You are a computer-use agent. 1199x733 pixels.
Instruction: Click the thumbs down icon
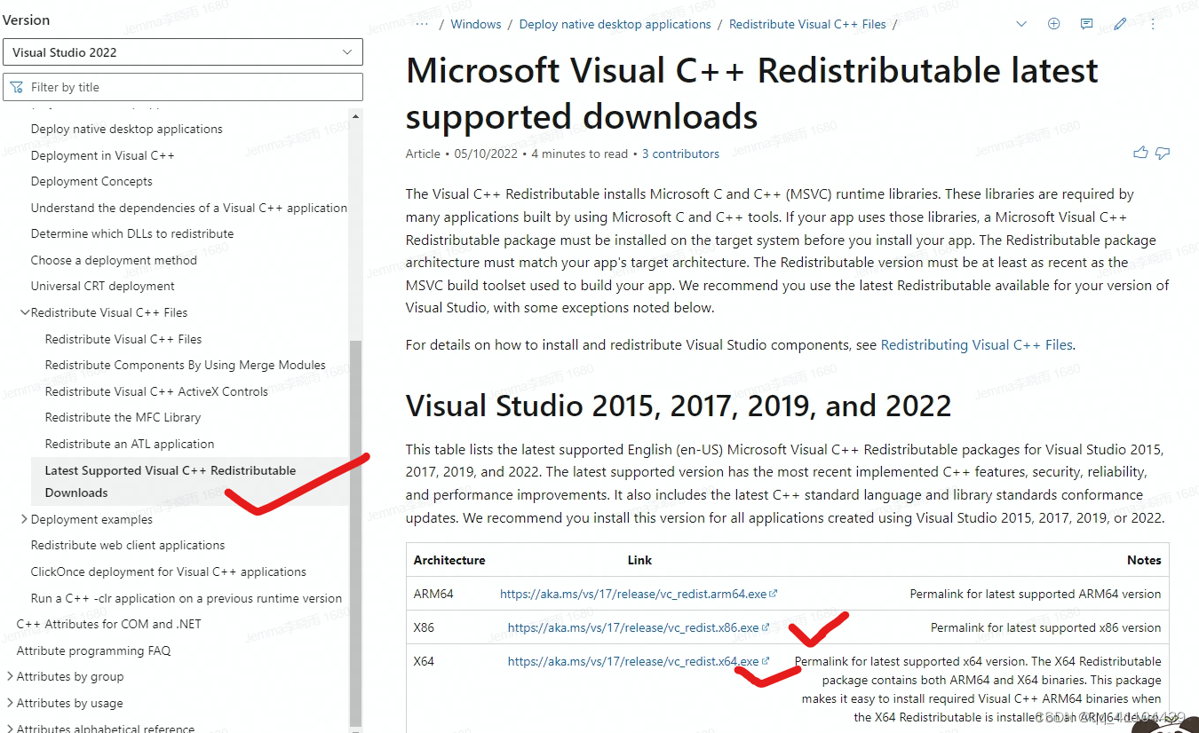[x=1162, y=153]
